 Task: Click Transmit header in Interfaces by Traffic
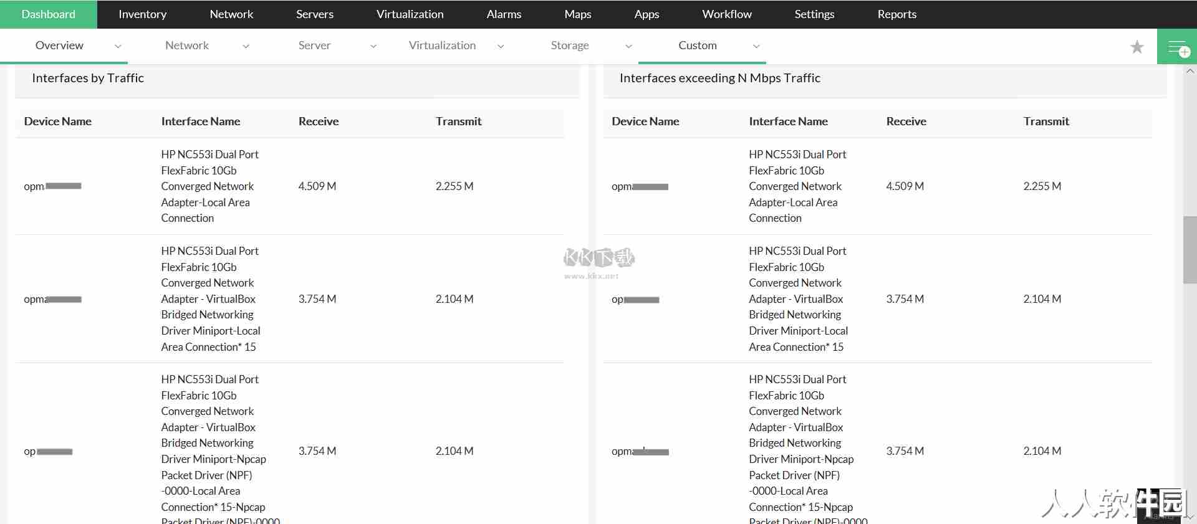click(459, 121)
